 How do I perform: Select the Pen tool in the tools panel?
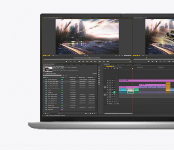[x=99, y=80]
